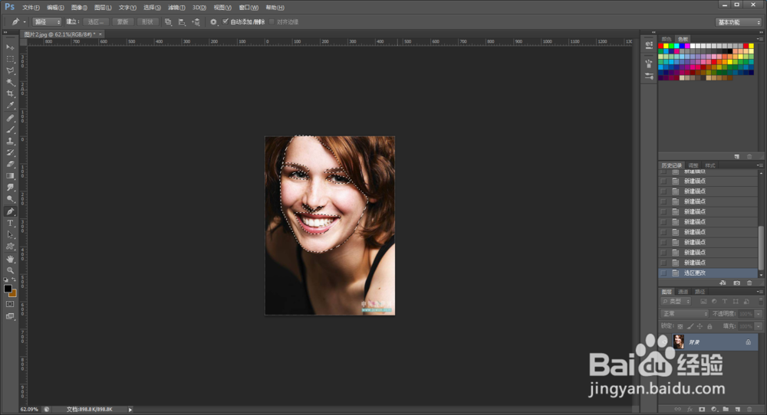Image resolution: width=767 pixels, height=415 pixels.
Task: Create new group folder icon
Action: click(x=726, y=409)
